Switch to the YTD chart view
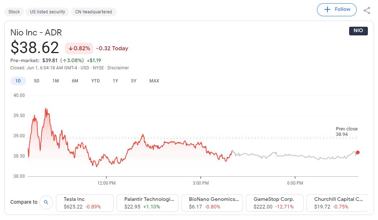The height and width of the screenshot is (220, 378). click(x=95, y=81)
